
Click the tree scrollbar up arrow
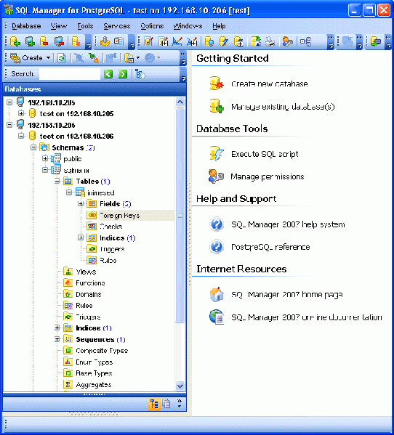pos(180,102)
